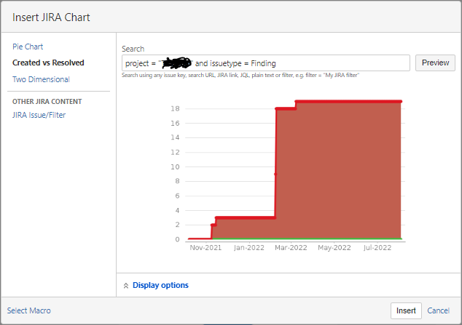This screenshot has height=325, width=462.
Task: Click the double chevron beside Display options
Action: coord(126,286)
